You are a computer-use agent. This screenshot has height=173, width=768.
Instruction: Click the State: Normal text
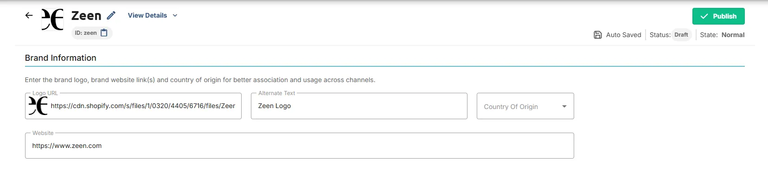click(722, 35)
